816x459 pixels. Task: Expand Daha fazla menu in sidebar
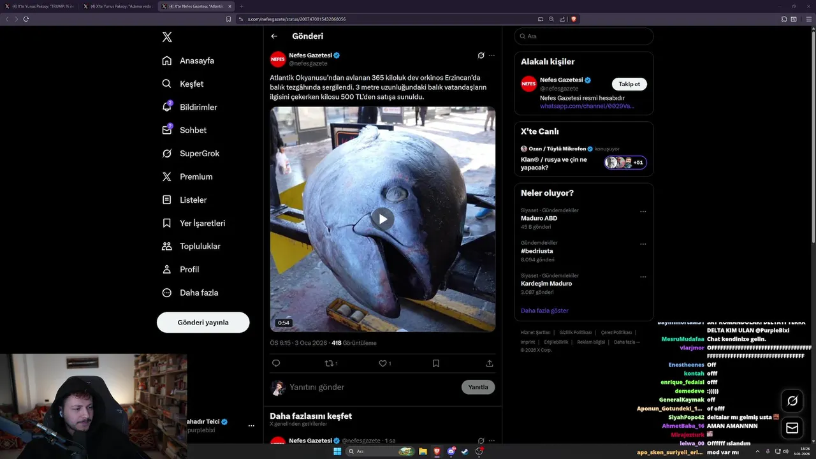point(190,293)
